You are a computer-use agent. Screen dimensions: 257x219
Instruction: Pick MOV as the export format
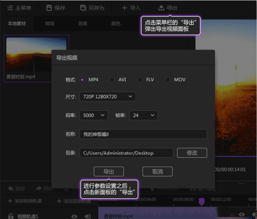click(167, 80)
